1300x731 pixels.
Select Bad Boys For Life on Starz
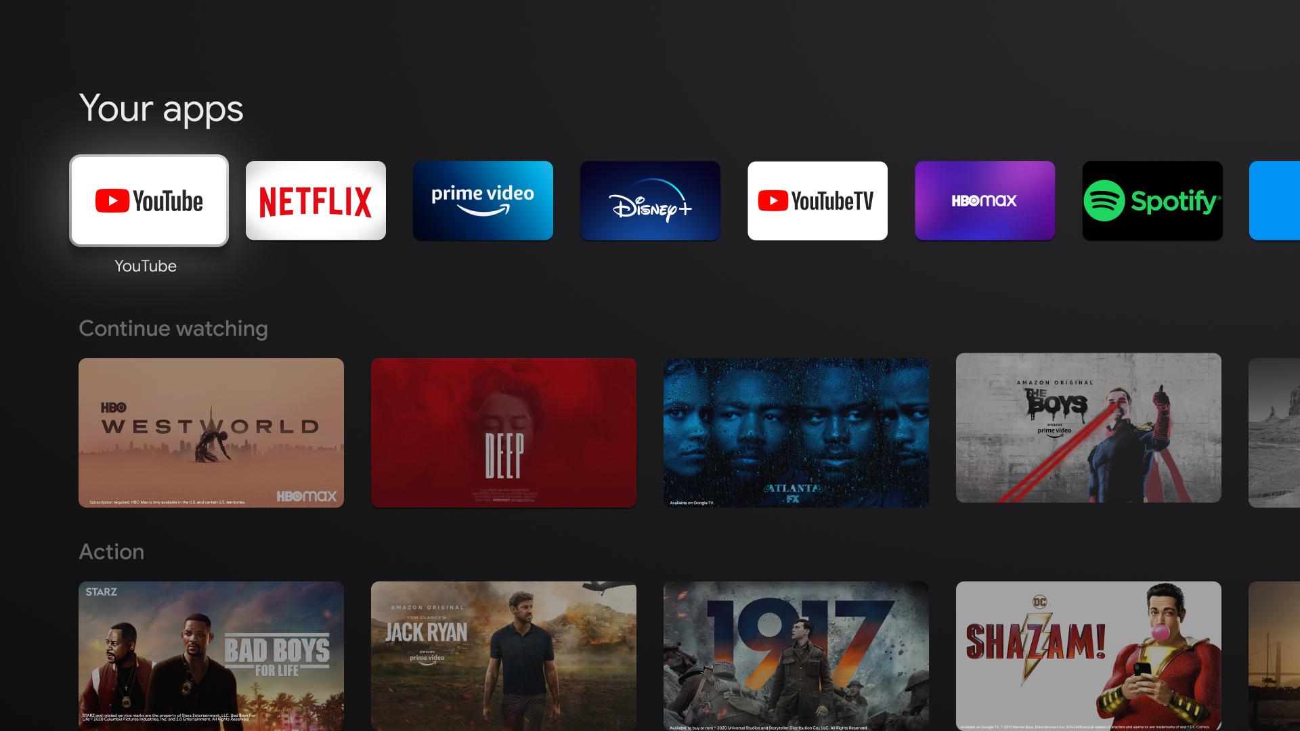212,656
